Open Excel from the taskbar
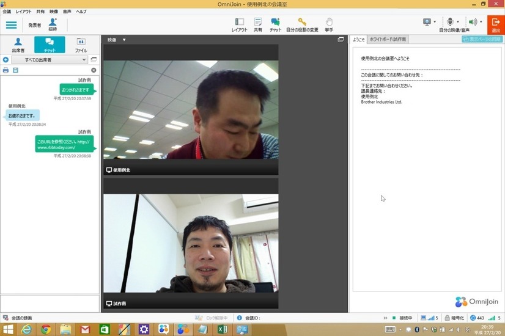 pos(222,329)
